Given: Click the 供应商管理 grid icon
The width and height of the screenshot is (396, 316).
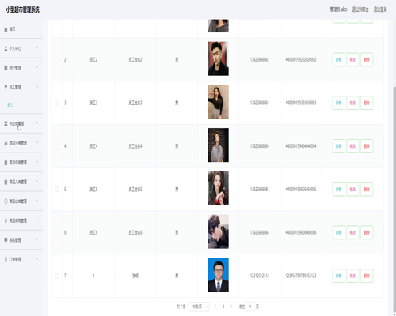Looking at the screenshot, I should click(6, 123).
